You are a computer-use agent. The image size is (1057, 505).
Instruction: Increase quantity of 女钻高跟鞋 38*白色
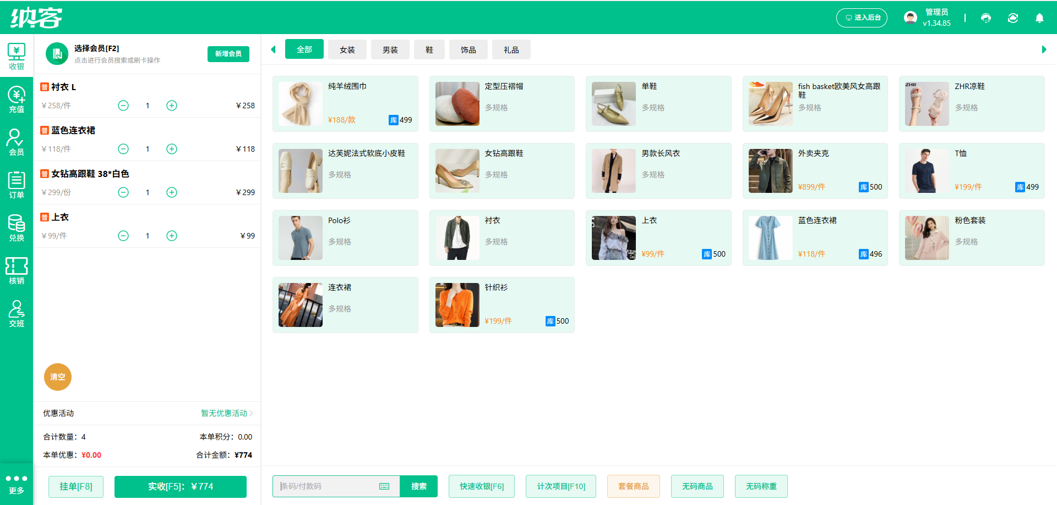pyautogui.click(x=172, y=192)
